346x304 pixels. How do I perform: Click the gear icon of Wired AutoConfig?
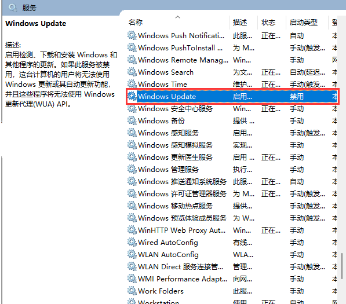(132, 242)
